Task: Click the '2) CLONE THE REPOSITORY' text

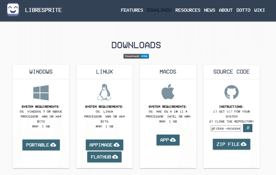Action: [x=231, y=122]
